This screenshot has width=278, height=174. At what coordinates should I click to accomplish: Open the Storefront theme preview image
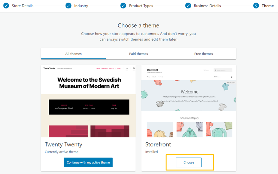[x=189, y=101]
